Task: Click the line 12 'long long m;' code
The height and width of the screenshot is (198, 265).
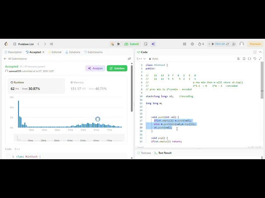Action: tap(154, 103)
